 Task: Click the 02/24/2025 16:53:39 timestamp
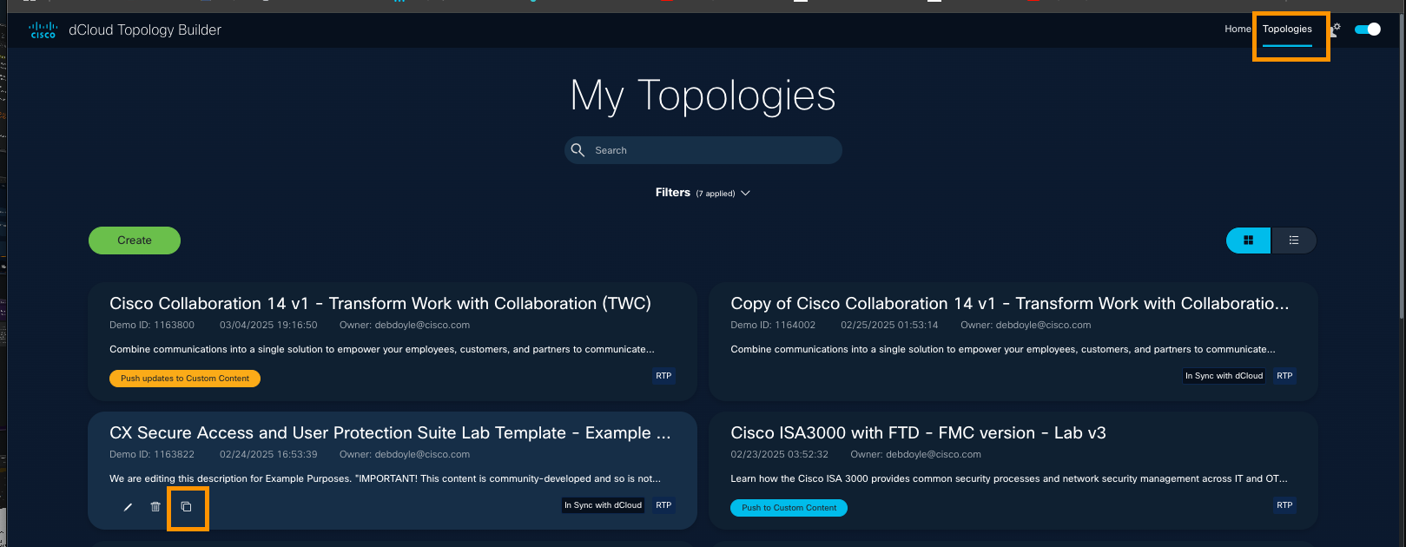click(x=268, y=454)
